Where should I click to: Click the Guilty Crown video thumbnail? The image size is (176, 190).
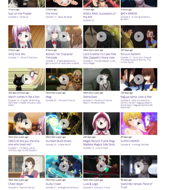click(64, 167)
